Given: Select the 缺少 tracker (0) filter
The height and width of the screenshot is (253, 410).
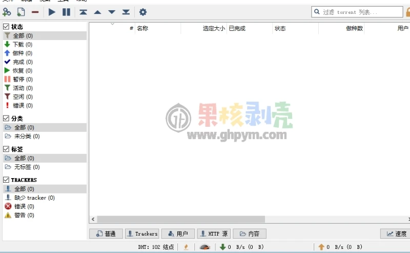Looking at the screenshot, I should (45, 198).
